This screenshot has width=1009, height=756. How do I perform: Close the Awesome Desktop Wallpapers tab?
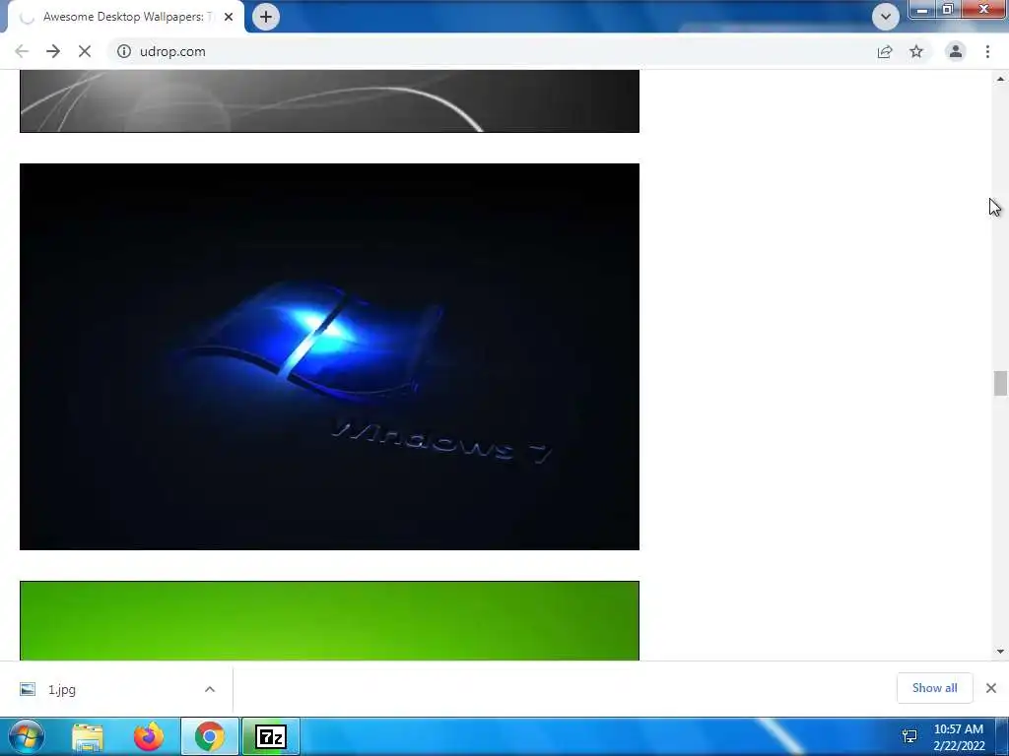coord(229,17)
